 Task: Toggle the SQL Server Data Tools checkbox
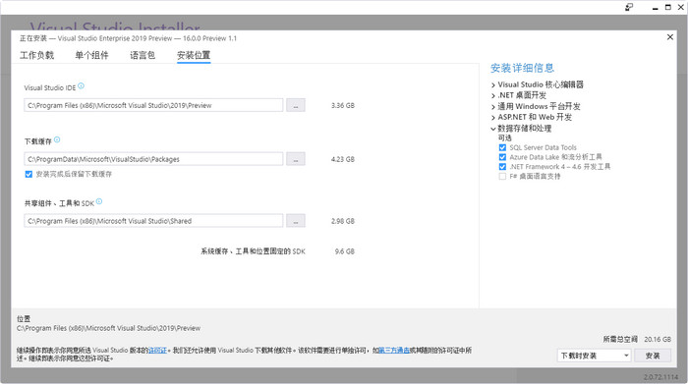[x=502, y=147]
